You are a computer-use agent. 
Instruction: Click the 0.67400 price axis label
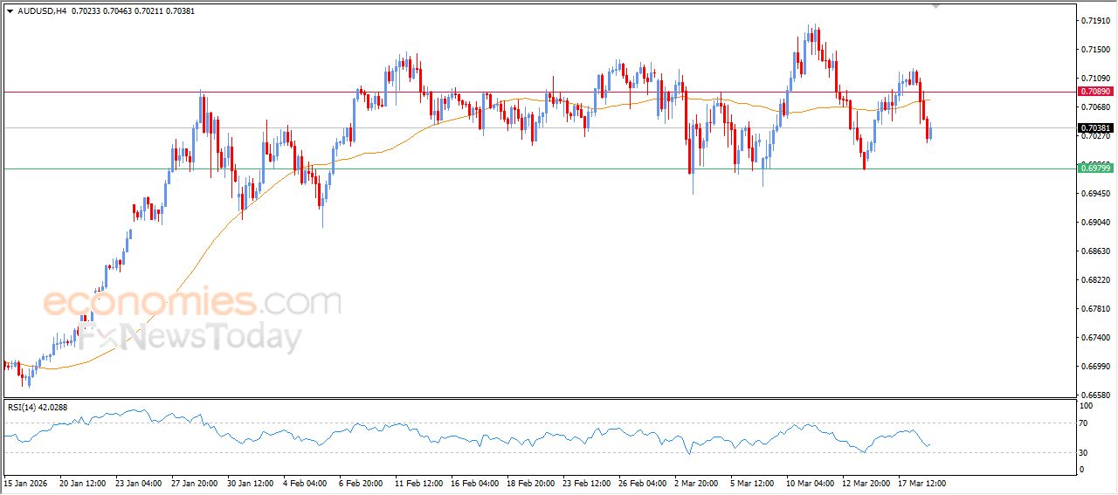[1095, 337]
